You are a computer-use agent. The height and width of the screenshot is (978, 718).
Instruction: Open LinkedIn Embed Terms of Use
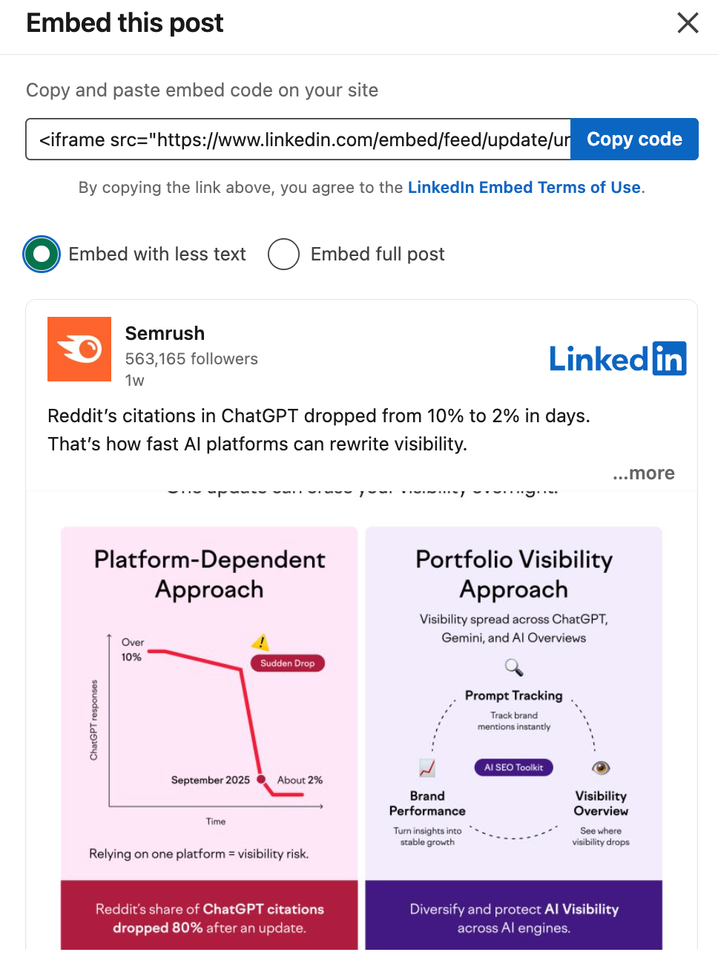click(x=524, y=187)
